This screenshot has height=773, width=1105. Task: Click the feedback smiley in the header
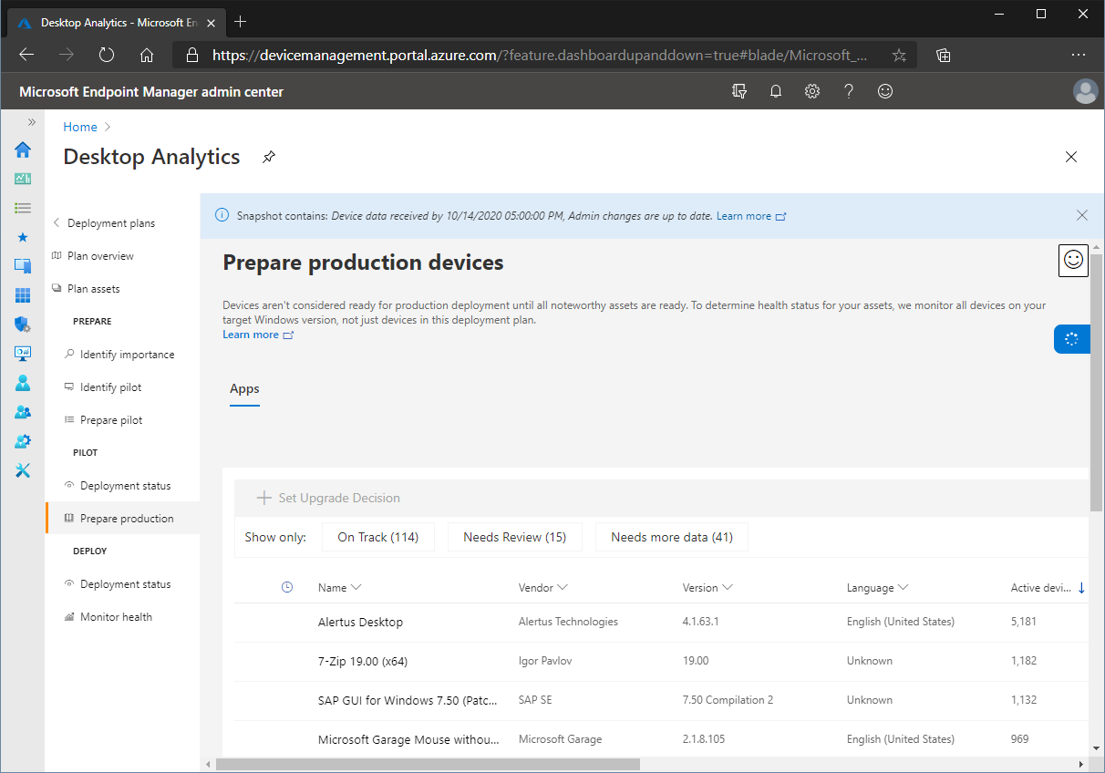(885, 91)
